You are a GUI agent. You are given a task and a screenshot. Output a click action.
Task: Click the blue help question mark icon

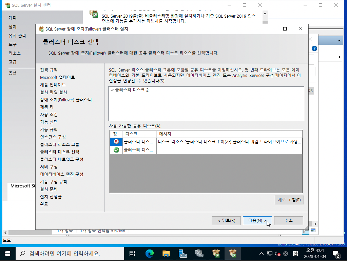[x=314, y=49]
